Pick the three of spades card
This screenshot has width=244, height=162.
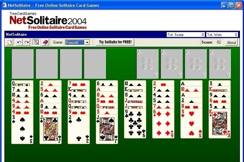coord(23,129)
